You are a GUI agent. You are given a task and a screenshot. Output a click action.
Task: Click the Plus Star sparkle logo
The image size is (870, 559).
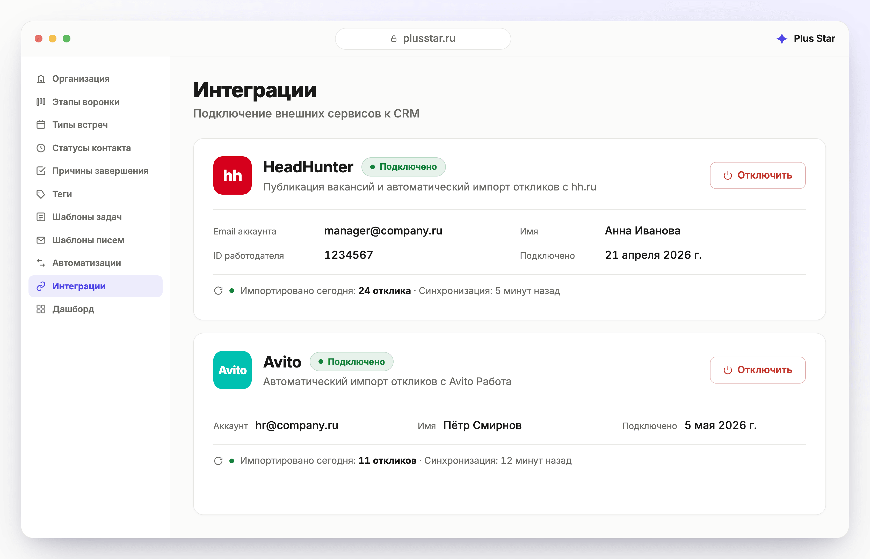pyautogui.click(x=782, y=39)
